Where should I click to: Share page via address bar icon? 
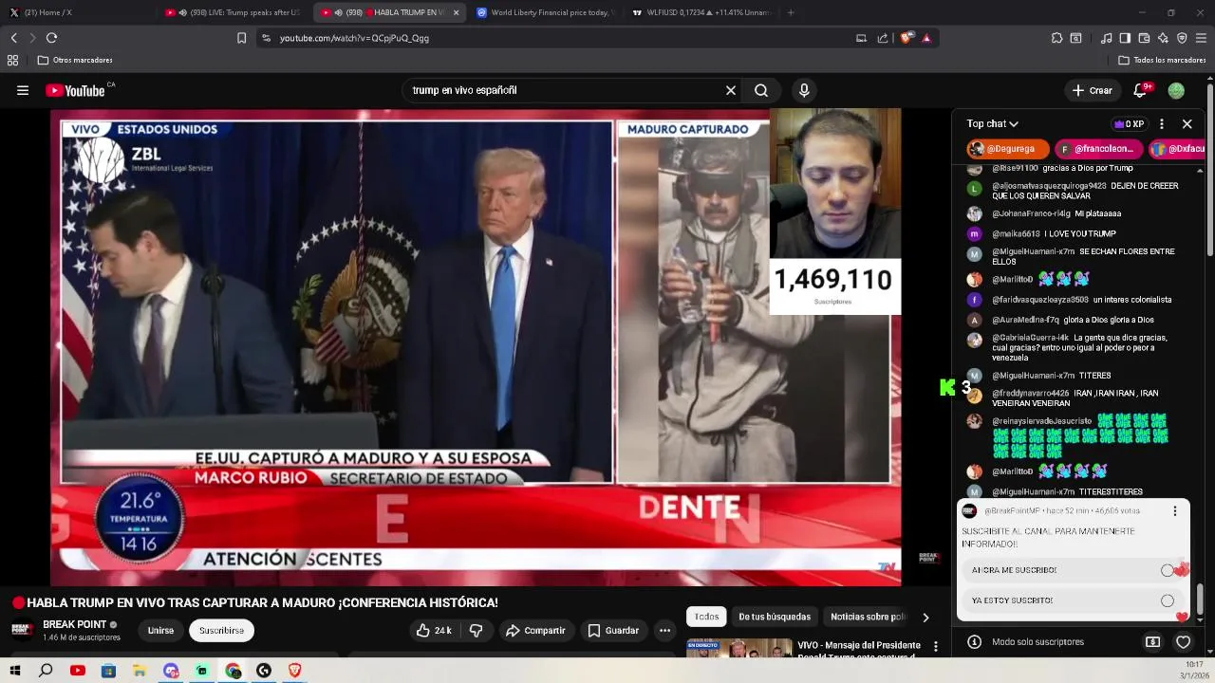click(x=883, y=38)
